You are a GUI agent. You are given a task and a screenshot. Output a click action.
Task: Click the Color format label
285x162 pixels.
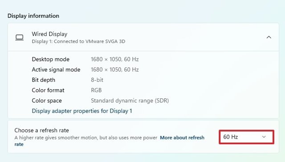coord(48,90)
